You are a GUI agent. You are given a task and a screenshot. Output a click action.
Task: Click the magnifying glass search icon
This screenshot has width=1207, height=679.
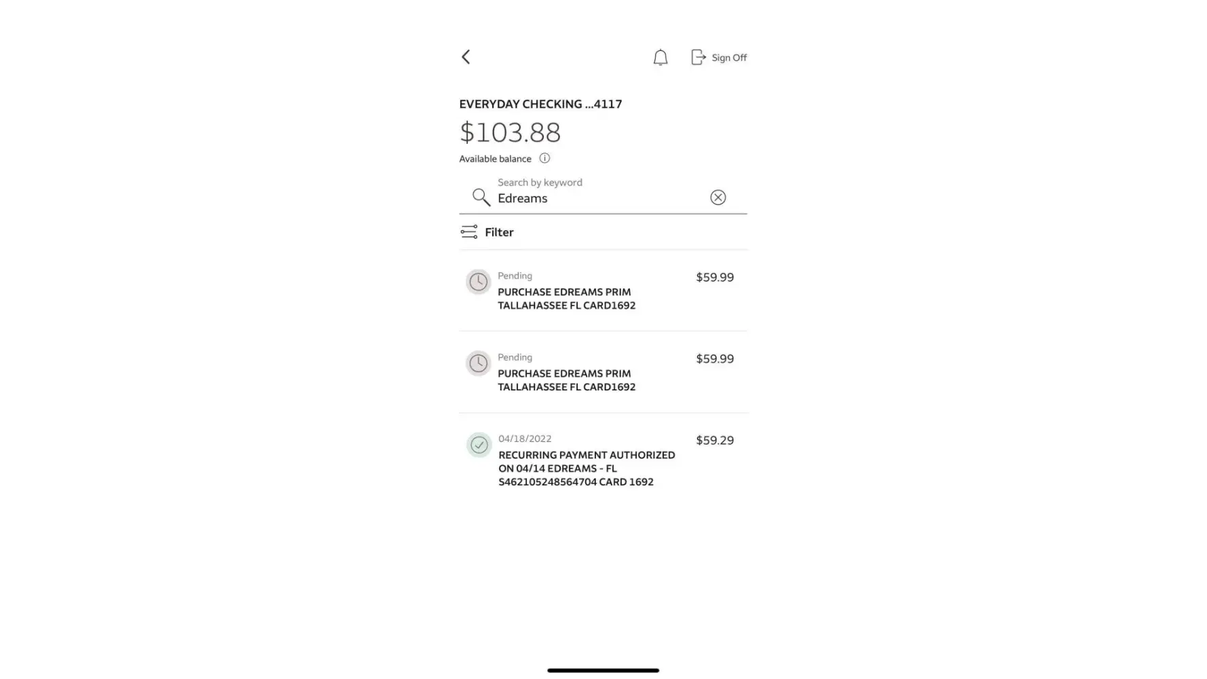click(x=481, y=198)
